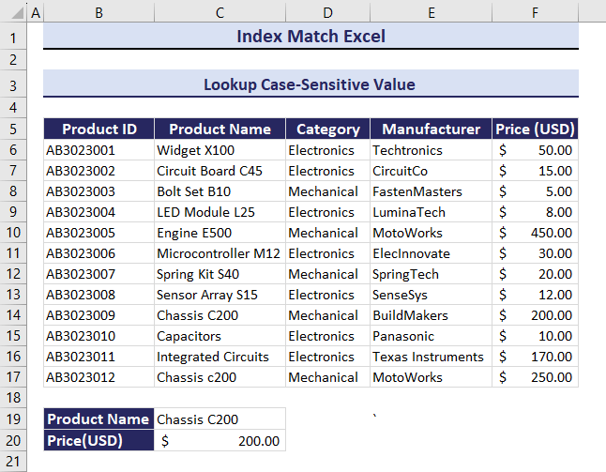Click the Product ID header cell
The image size is (606, 472).
click(x=98, y=129)
